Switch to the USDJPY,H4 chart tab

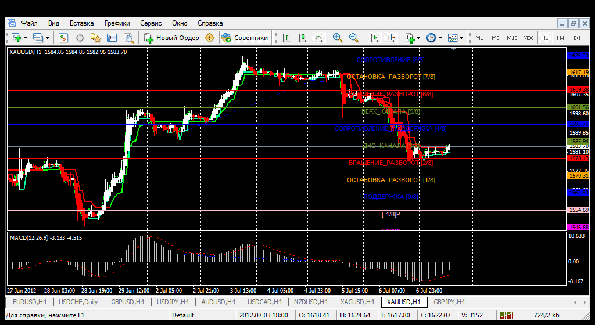point(173,302)
